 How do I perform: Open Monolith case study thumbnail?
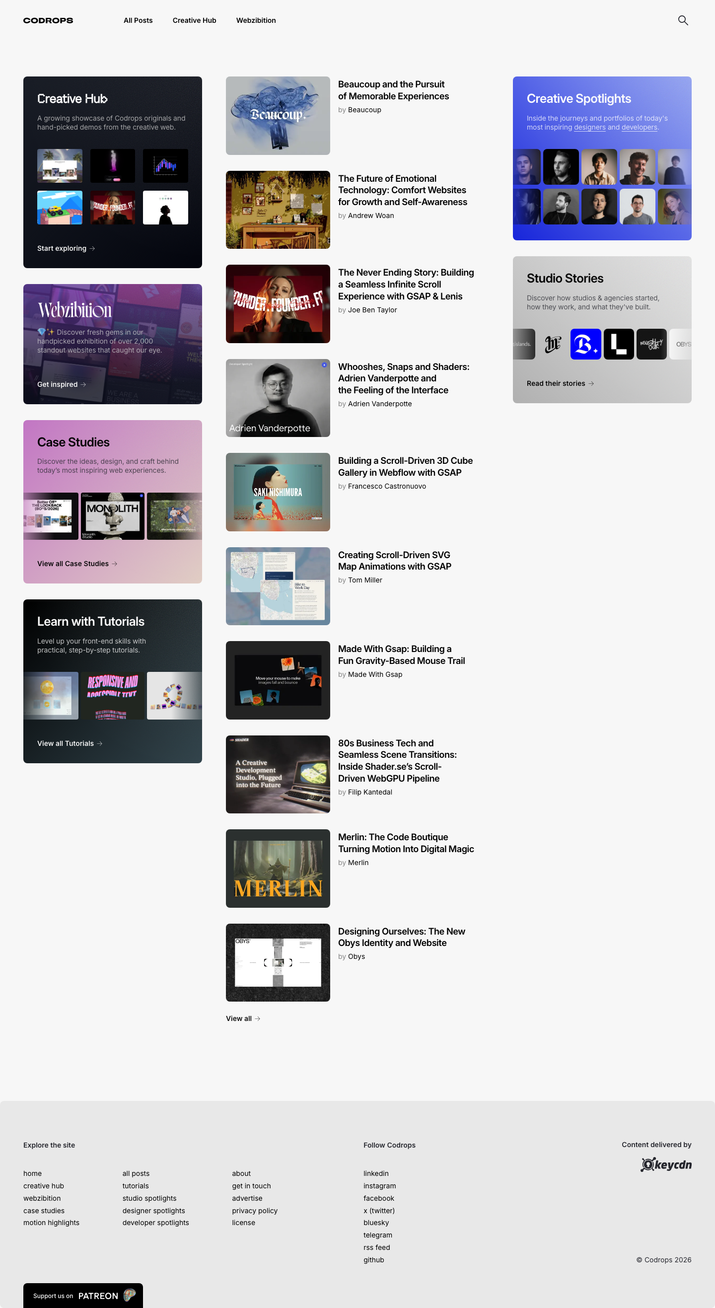click(113, 516)
